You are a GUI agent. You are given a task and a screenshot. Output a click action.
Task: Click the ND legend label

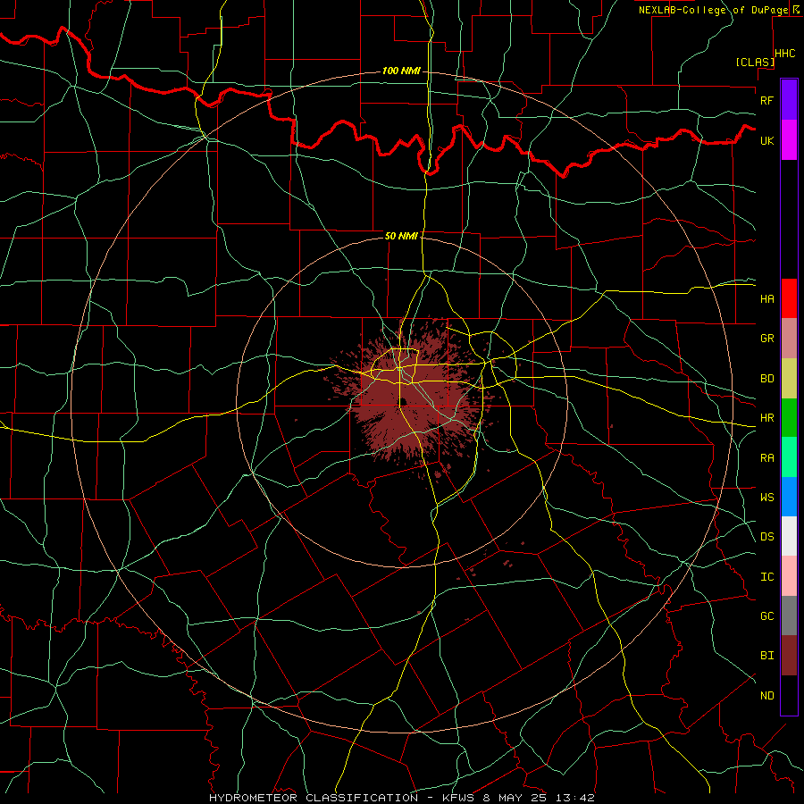(766, 696)
